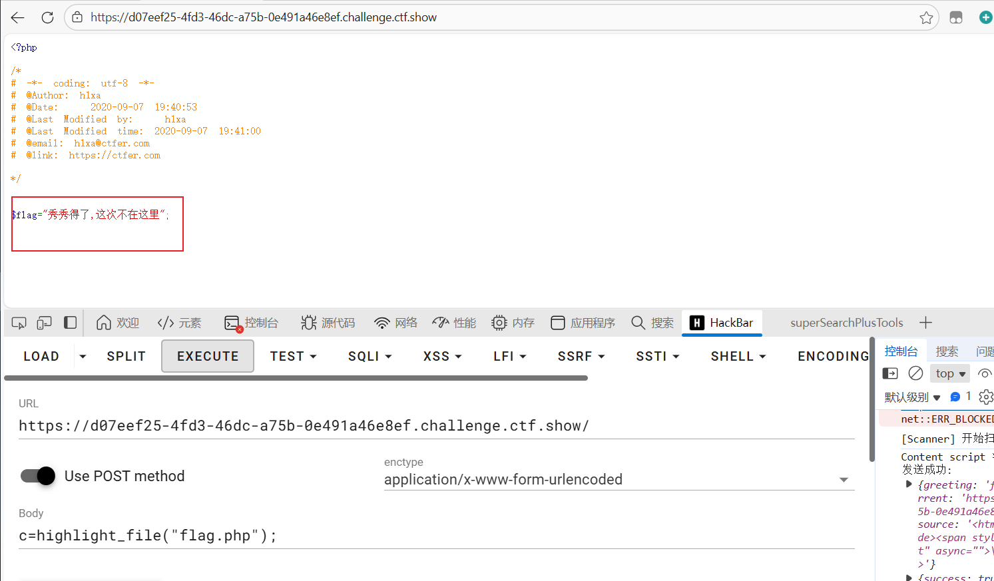The image size is (994, 581).
Task: Expand the {success: object in console
Action: click(909, 578)
